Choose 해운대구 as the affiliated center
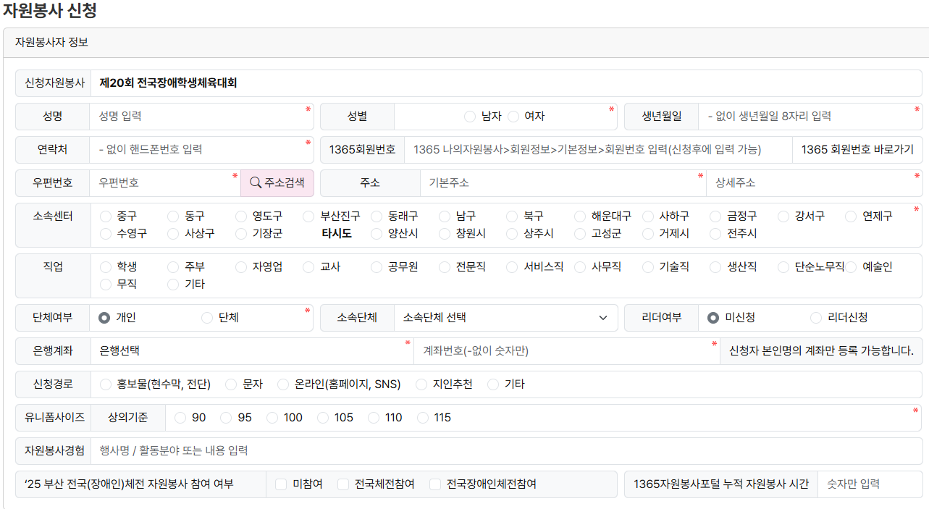Image resolution: width=929 pixels, height=509 pixels. tap(580, 216)
